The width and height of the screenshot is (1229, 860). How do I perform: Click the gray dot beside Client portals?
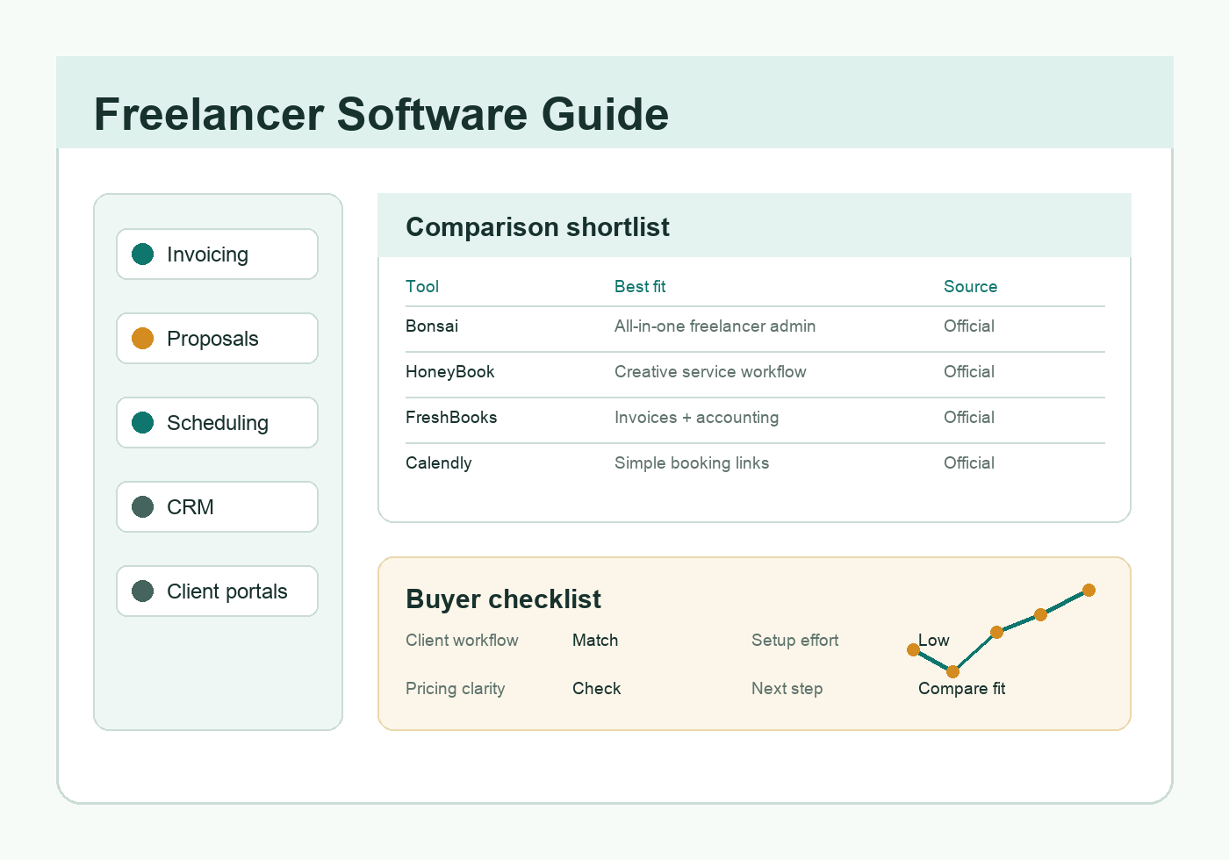click(x=142, y=591)
